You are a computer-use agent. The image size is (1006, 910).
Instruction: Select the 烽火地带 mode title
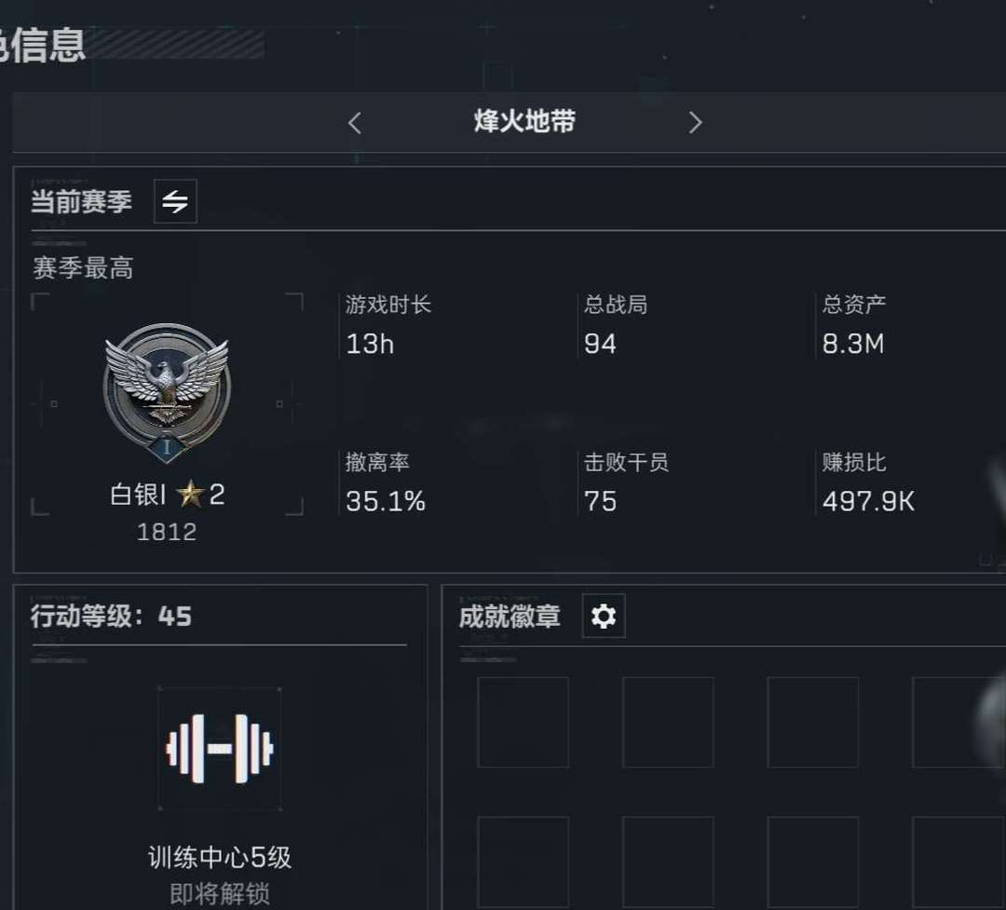[x=524, y=122]
